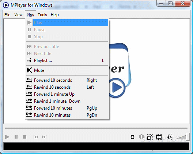The image size is (193, 154).
Task: Select Forward 10 seconds entry
Action: pyautogui.click(x=67, y=80)
